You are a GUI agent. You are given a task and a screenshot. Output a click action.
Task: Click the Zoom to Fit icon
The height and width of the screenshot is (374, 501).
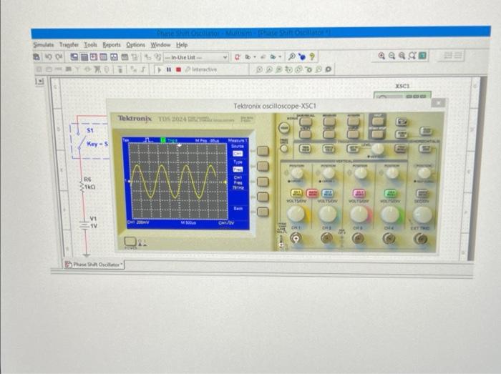(x=412, y=56)
